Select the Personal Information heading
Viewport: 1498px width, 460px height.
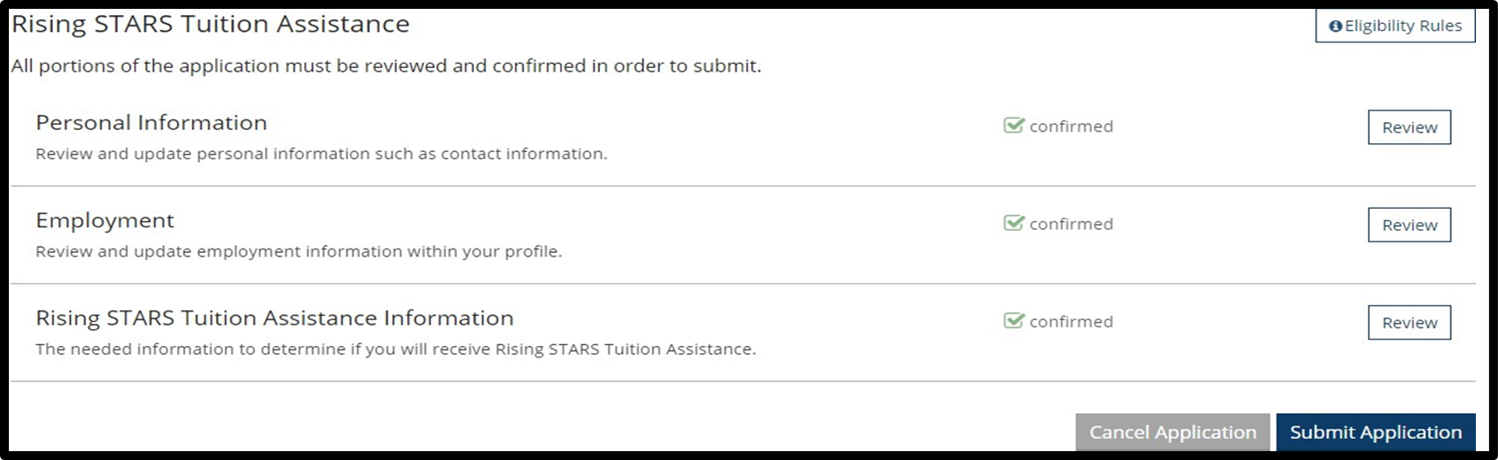click(151, 122)
